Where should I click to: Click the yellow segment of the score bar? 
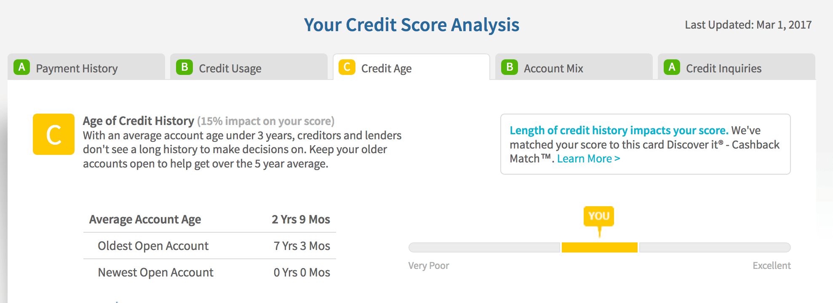pos(599,248)
